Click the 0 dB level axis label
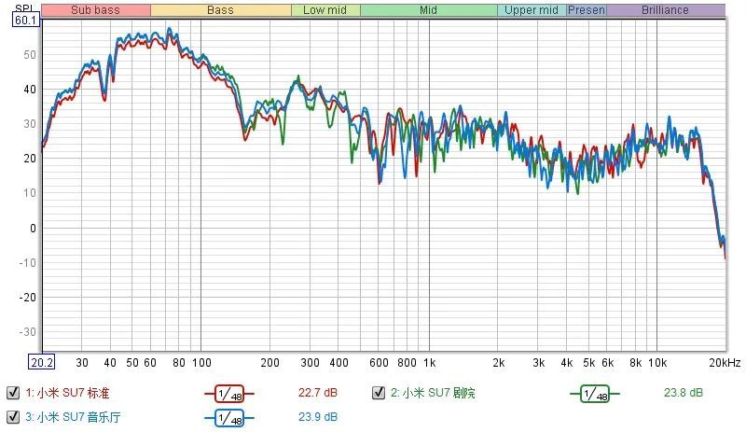Screen dimensions: 746x432 pyautogui.click(x=33, y=229)
